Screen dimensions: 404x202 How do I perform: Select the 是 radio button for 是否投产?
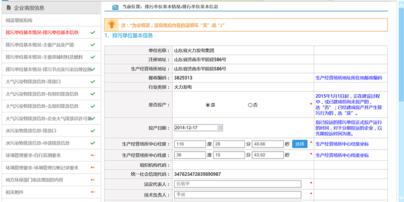[208, 105]
